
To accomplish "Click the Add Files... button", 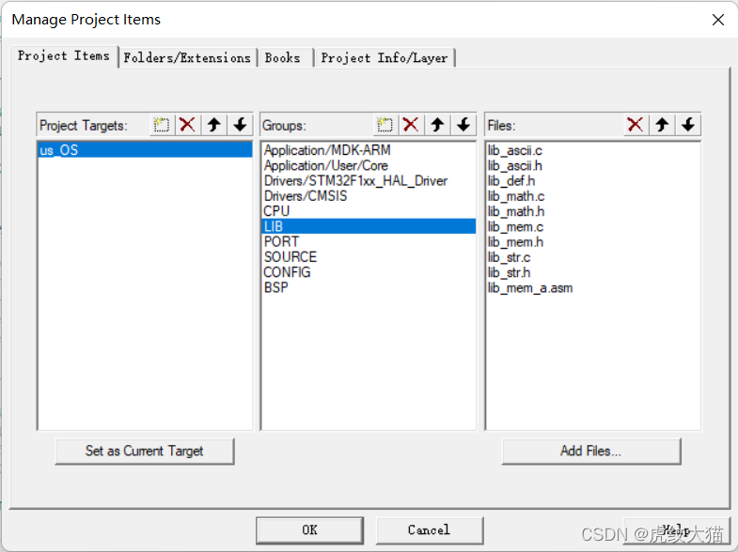I will tap(591, 451).
